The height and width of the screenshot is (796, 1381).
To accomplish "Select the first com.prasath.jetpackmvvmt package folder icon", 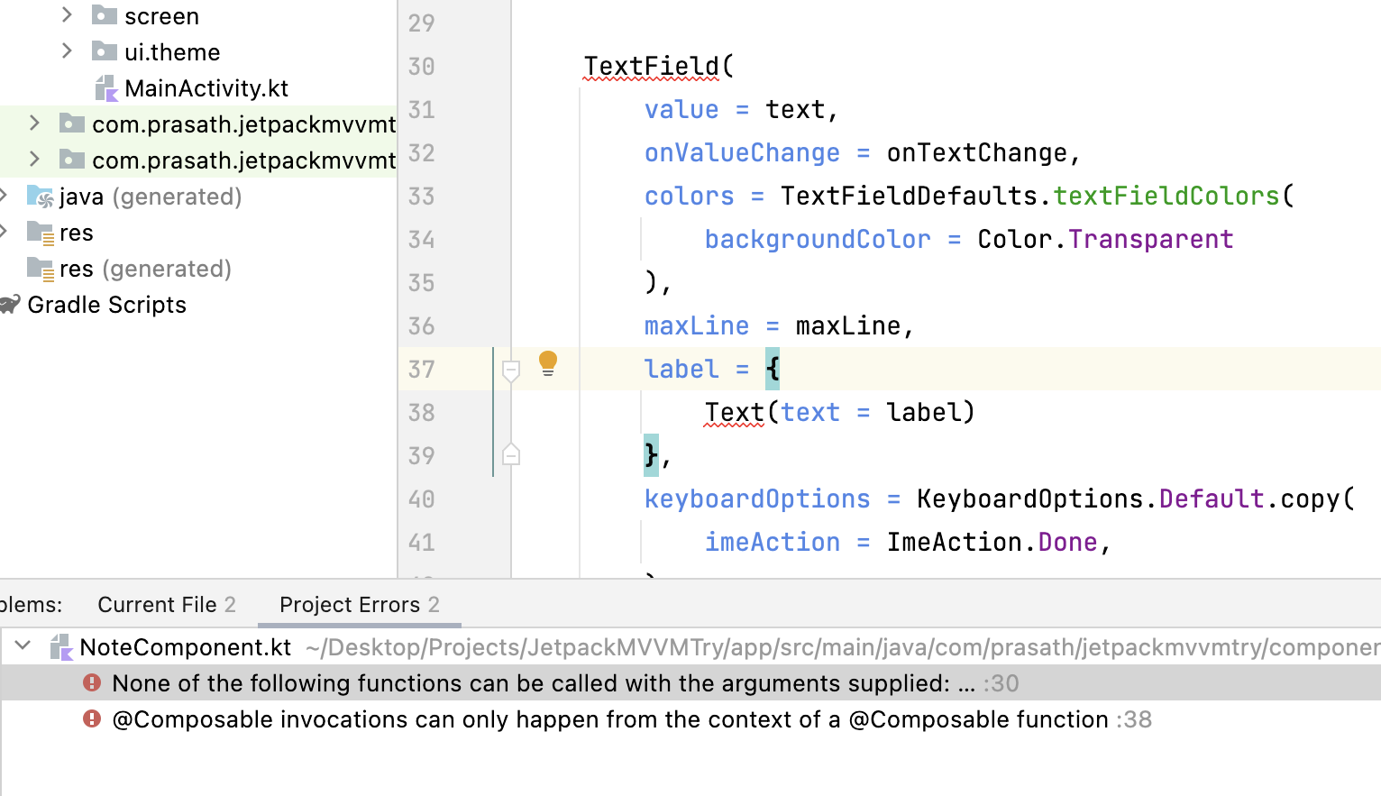I will [72, 124].
